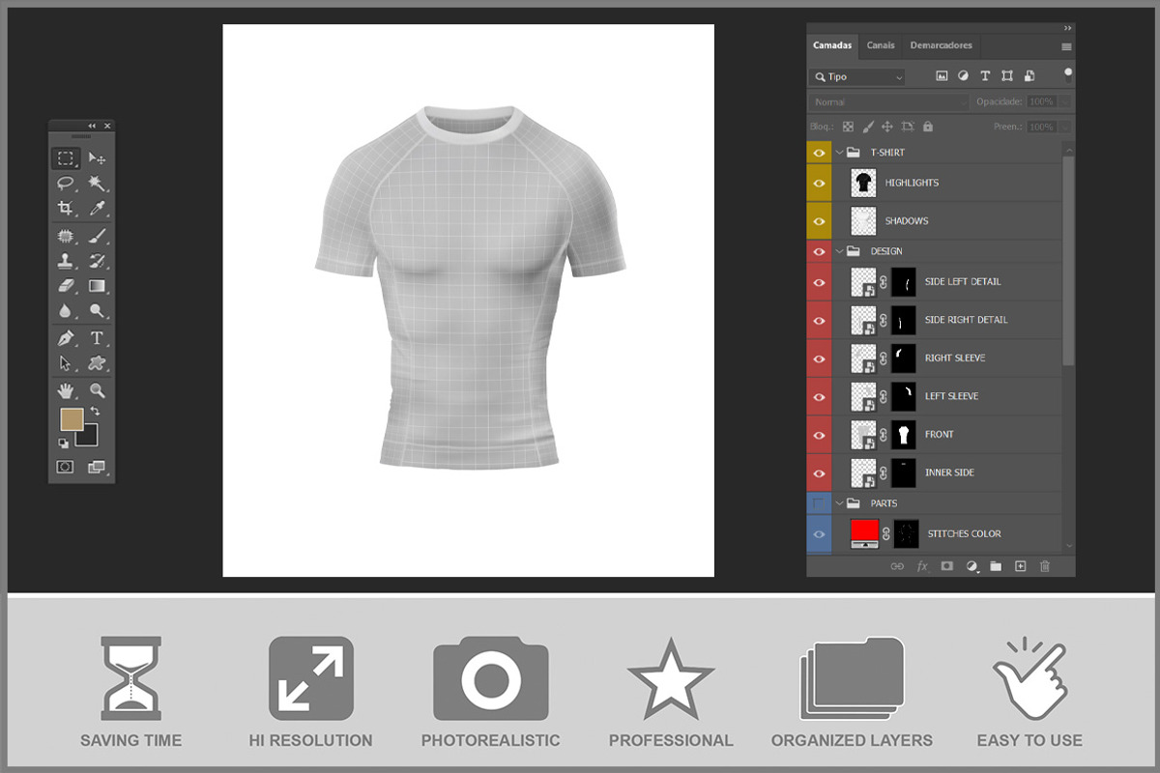Select the Healing Brush tool

(x=66, y=236)
